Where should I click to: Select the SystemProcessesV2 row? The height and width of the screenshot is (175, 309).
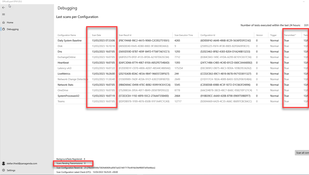pos(70,95)
